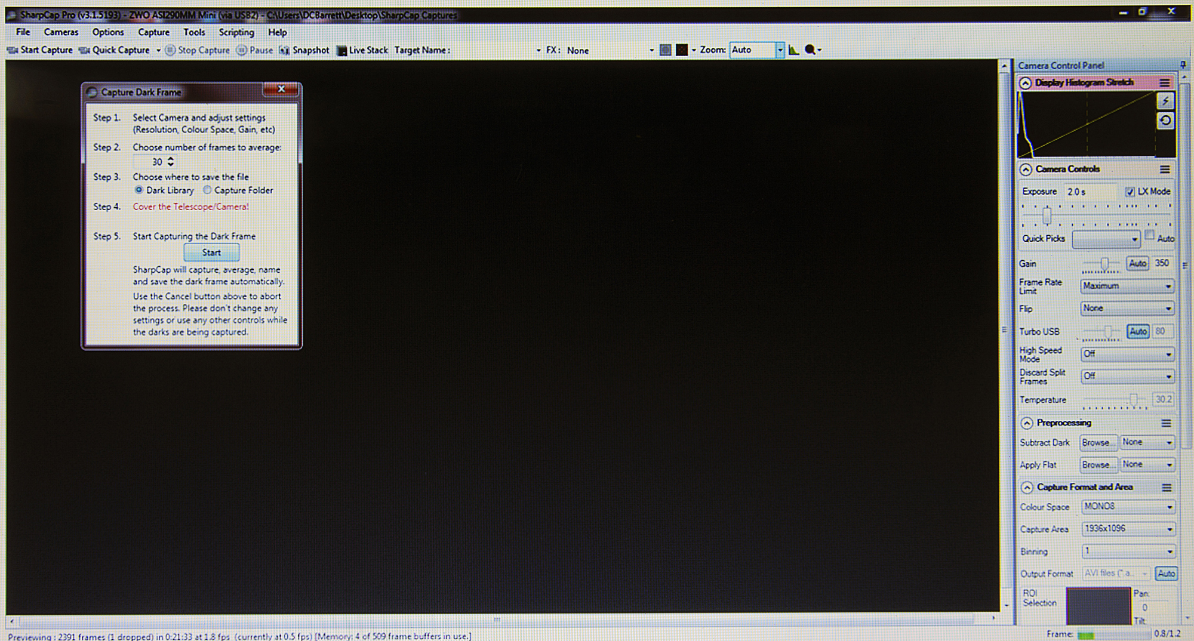Click the Quick Capture toolbar button
Viewport: 1194px width, 641px height.
[x=115, y=50]
